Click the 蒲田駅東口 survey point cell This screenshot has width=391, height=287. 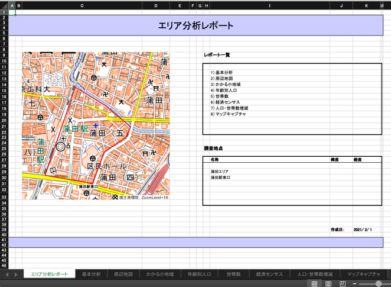click(x=221, y=178)
